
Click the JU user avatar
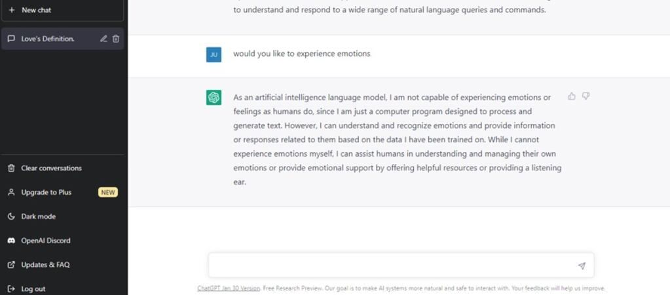pyautogui.click(x=214, y=54)
